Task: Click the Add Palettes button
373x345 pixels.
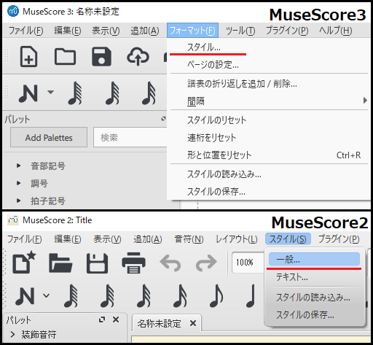Action: click(49, 137)
